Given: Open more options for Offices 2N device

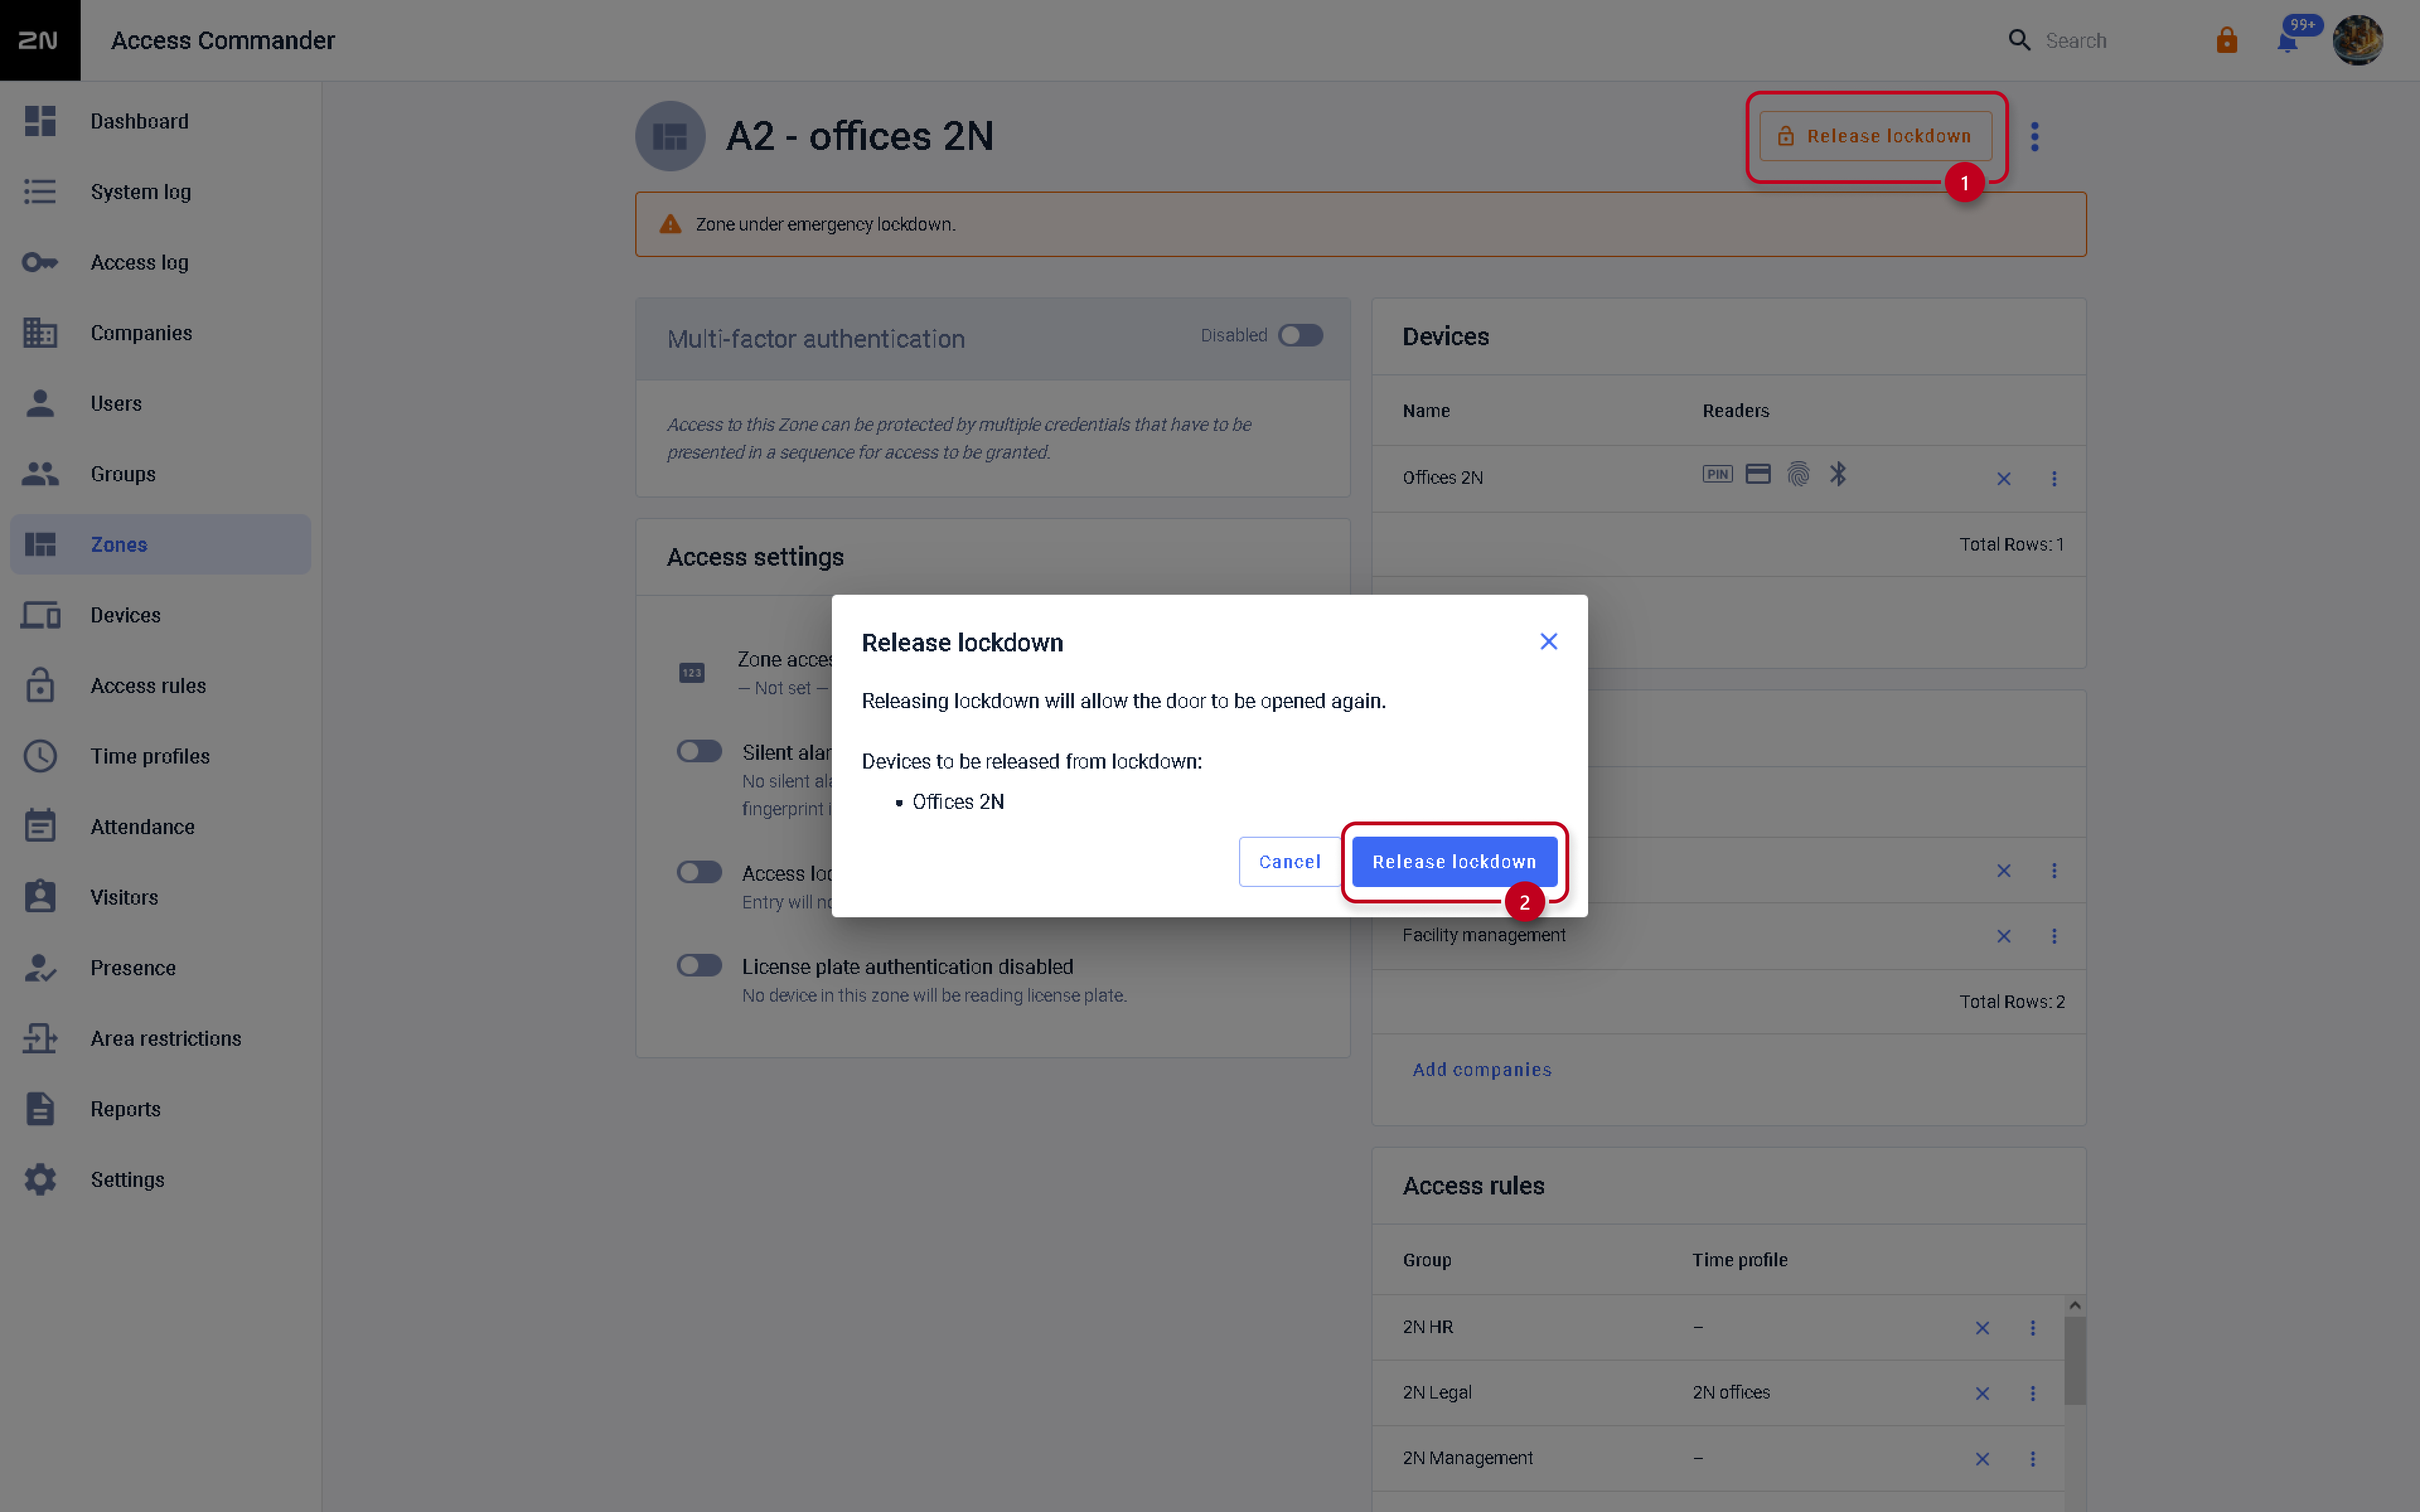Looking at the screenshot, I should pos(2054,479).
